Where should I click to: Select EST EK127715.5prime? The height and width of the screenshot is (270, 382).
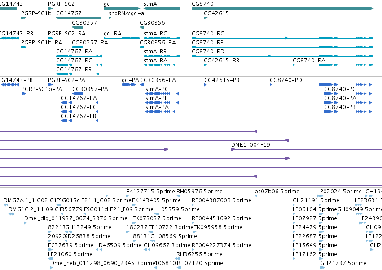coord(127,196)
